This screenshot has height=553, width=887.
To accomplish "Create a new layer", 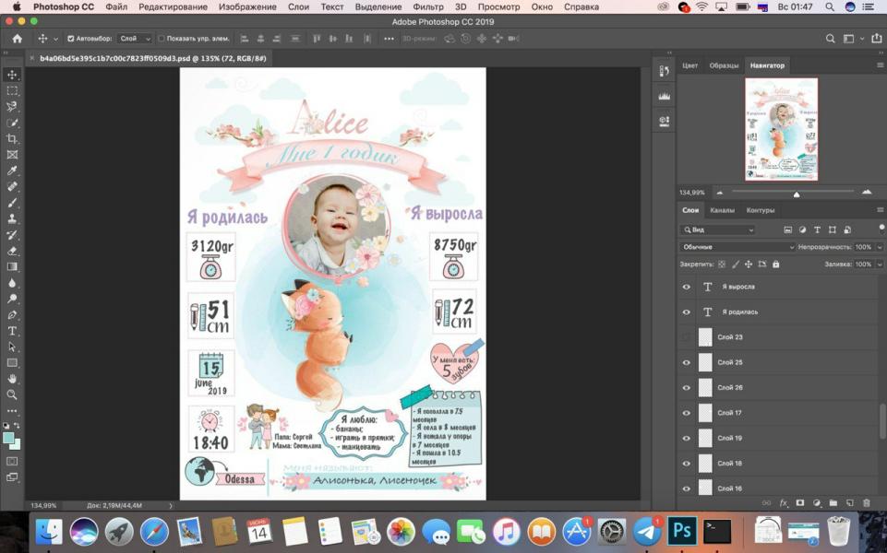I will point(850,502).
